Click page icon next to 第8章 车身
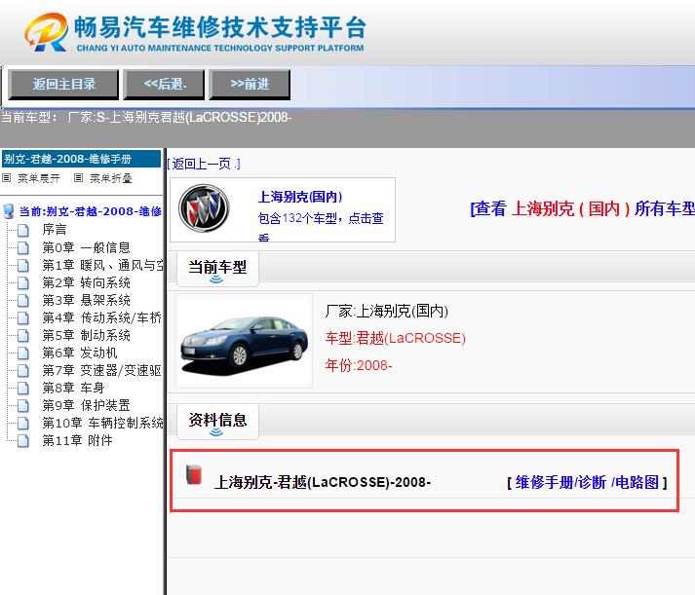The height and width of the screenshot is (595, 695). [x=23, y=388]
